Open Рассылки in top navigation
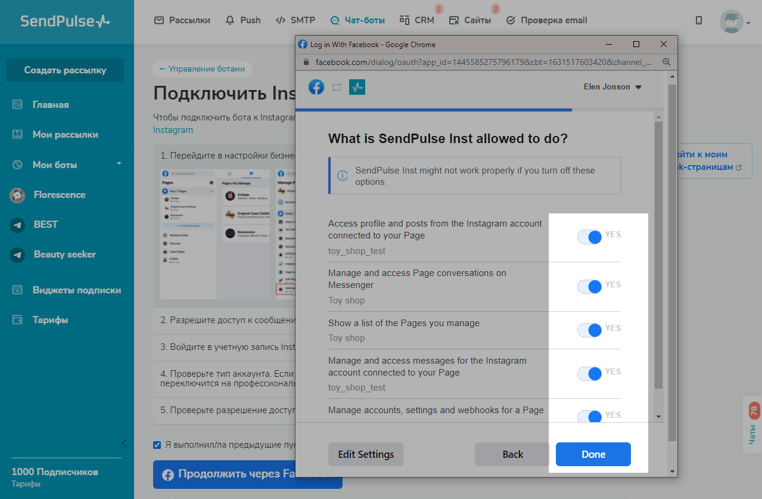Viewport: 762px width, 499px height. point(182,20)
